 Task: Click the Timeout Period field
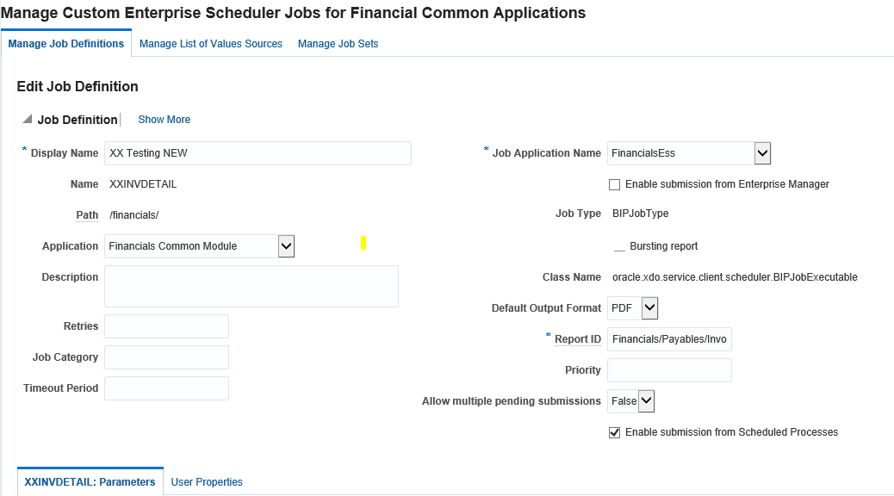pyautogui.click(x=166, y=388)
